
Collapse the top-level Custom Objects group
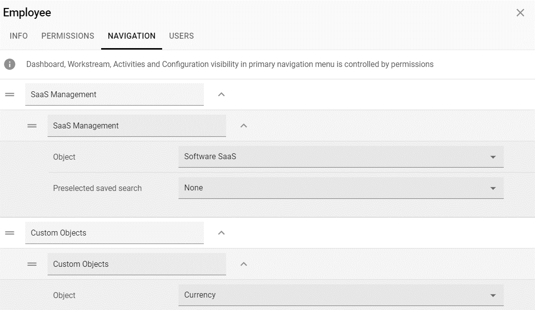click(x=222, y=233)
